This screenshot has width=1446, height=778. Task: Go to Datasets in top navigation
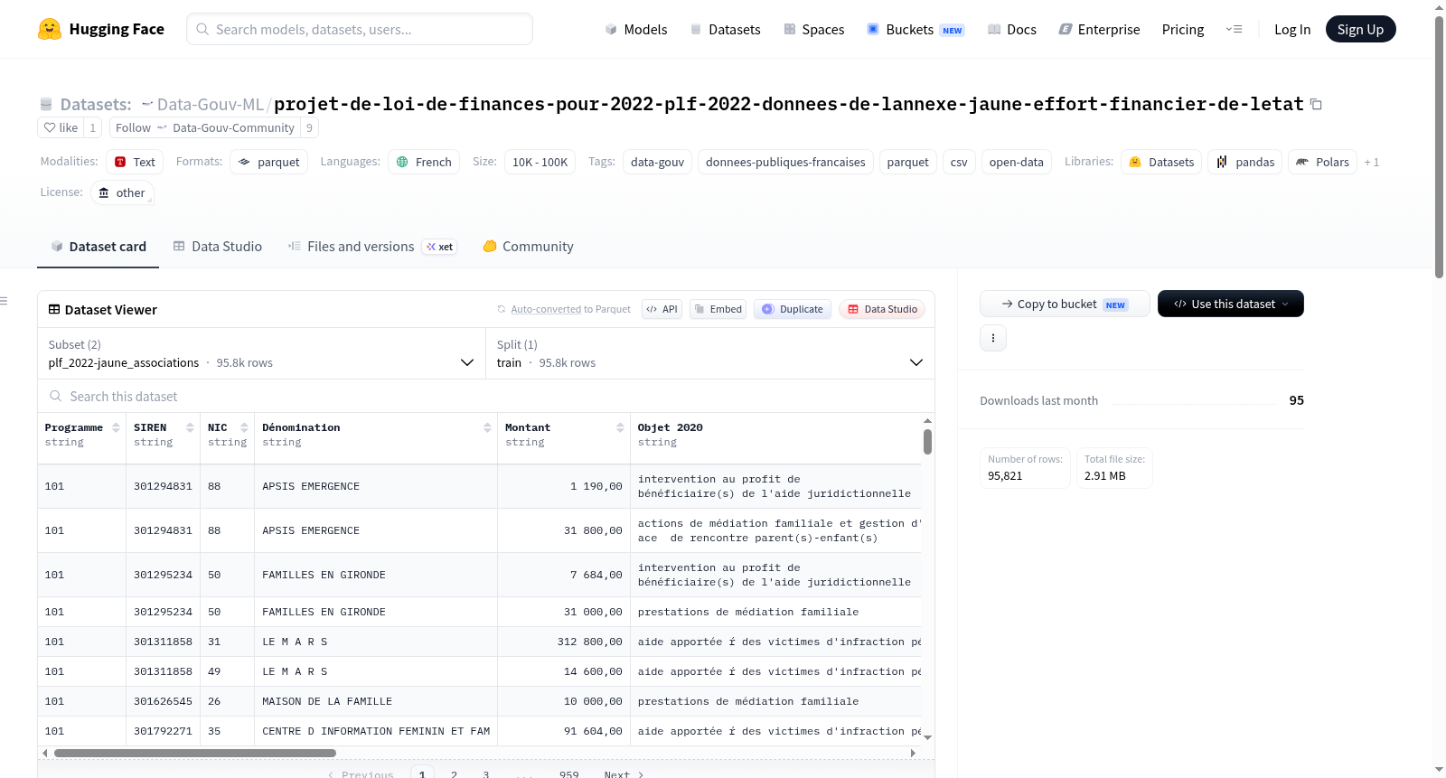pyautogui.click(x=725, y=30)
